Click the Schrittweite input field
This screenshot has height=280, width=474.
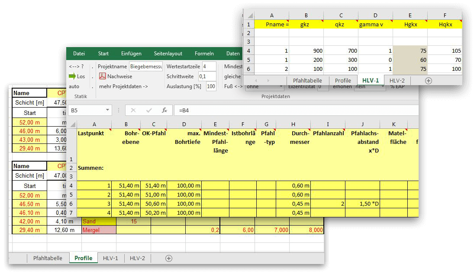[207, 76]
